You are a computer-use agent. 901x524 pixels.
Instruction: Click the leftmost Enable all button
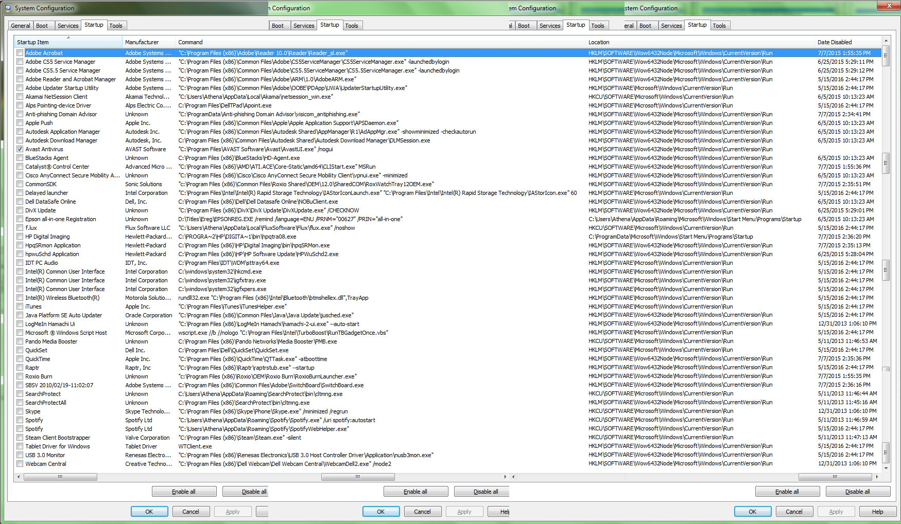pos(184,492)
